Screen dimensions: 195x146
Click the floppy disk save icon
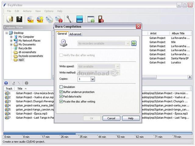pos(19,19)
